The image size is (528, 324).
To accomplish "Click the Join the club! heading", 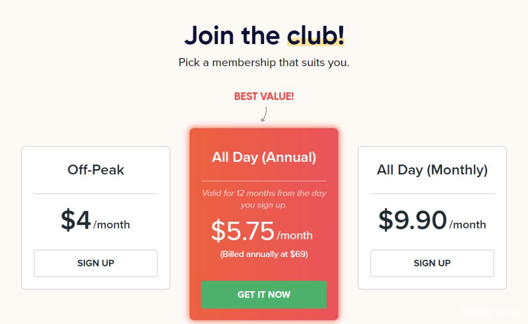I will [264, 35].
